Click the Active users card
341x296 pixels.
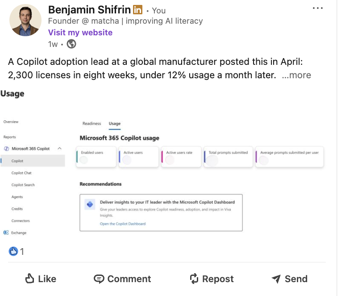tap(138, 157)
